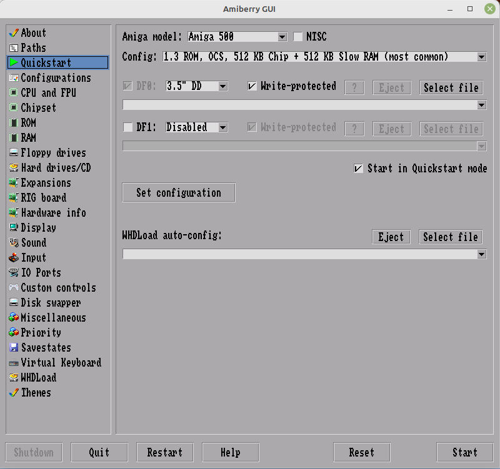
Task: Open the Virtual Keyboard panel
Action: tap(61, 363)
